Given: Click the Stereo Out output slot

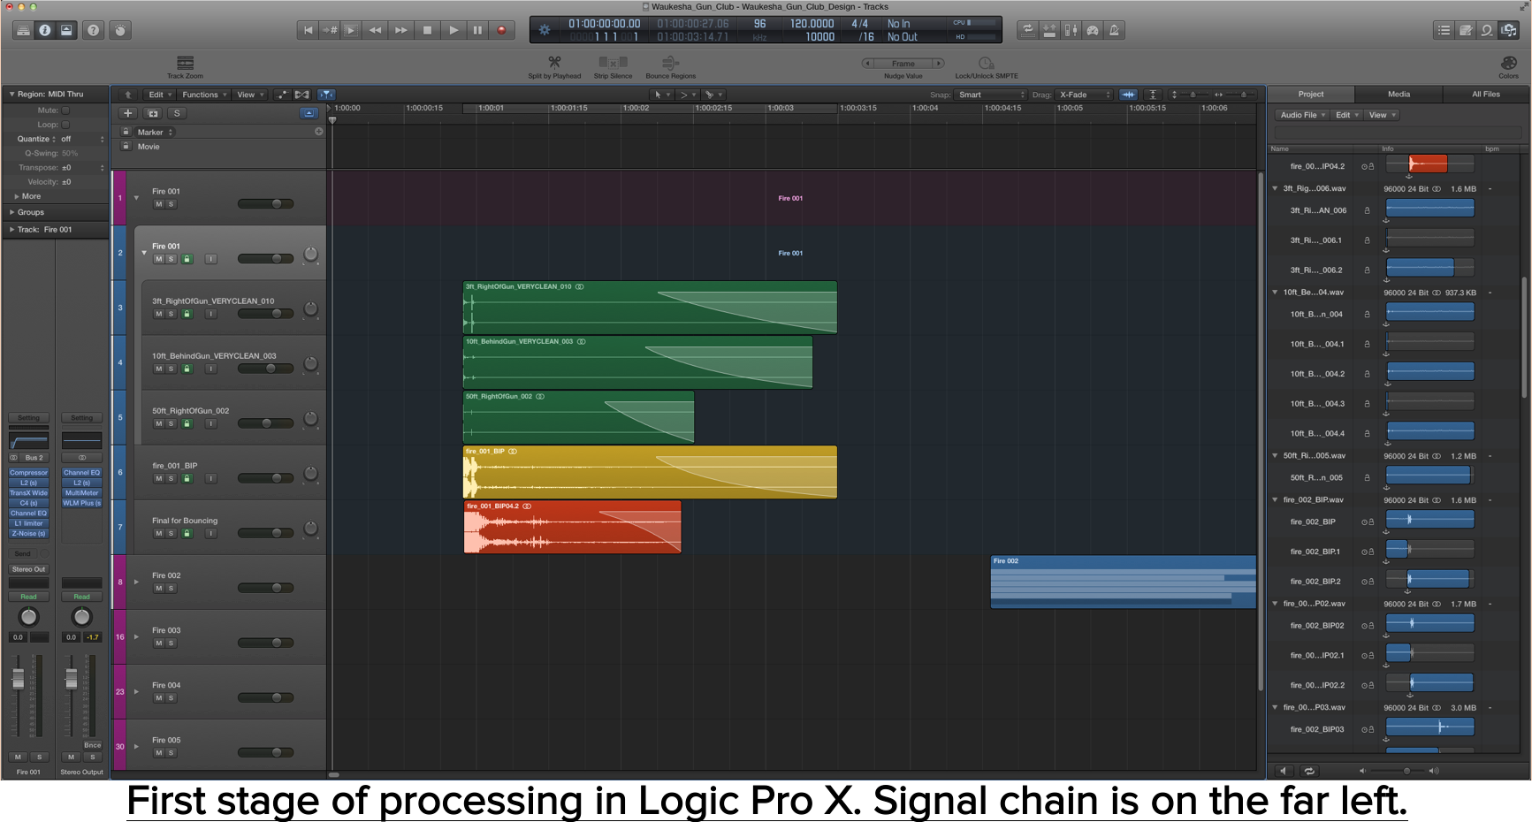Looking at the screenshot, I should (x=29, y=569).
